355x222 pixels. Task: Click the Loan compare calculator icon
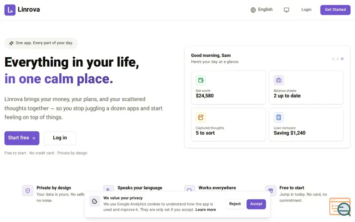279,117
